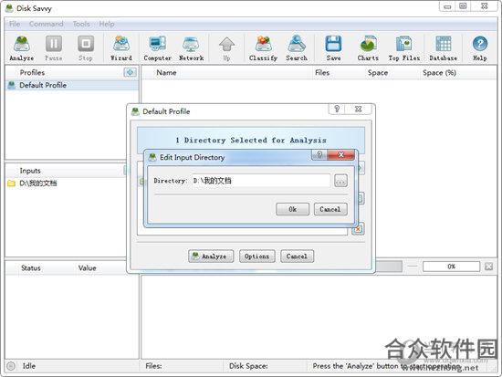Open the Tools menu
The width and height of the screenshot is (502, 377).
[81, 24]
